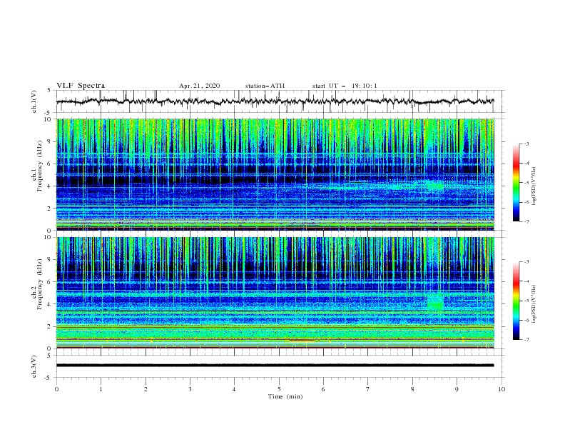Image resolution: width=565 pixels, height=437 pixels.
Task: Click the ch.2 "Frequency (kHz)" axis label
Action: [40, 284]
